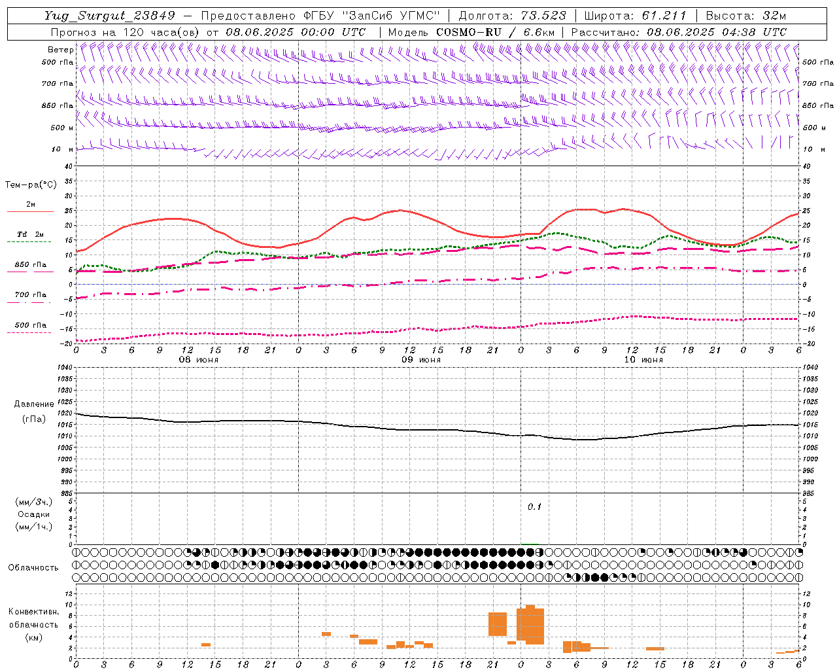The height and width of the screenshot is (670, 837).
Task: Click the Долгота: 73.523 header field
Action: point(513,16)
